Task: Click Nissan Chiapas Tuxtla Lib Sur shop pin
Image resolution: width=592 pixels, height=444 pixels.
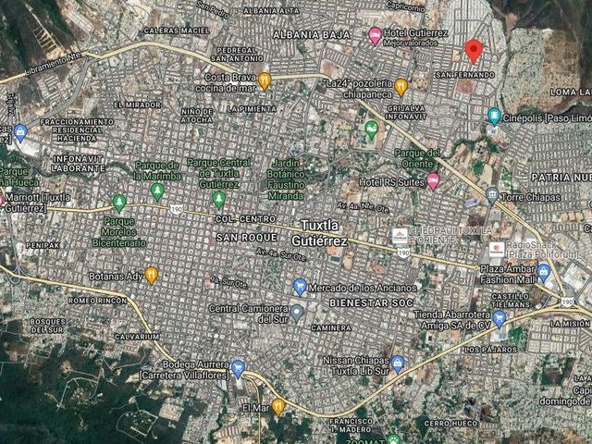Action: 397,364
